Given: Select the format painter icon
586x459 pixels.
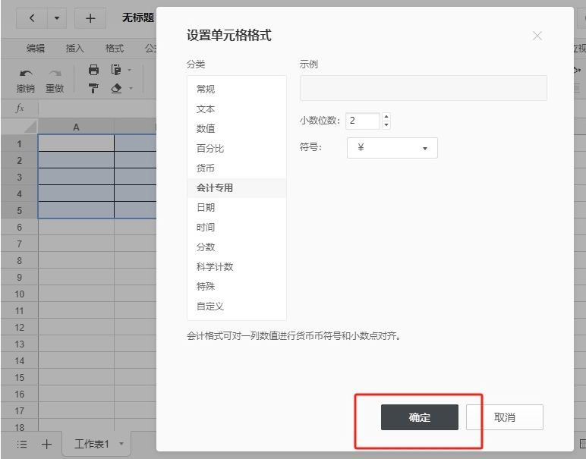Looking at the screenshot, I should click(x=94, y=88).
